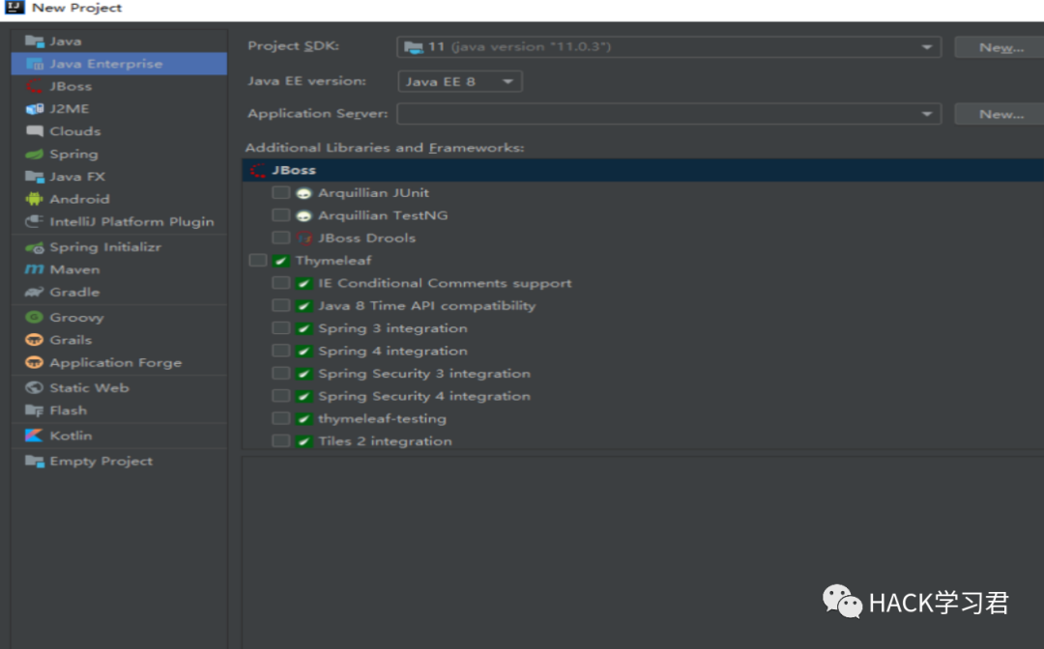Click the Clouds icon
Viewport: 1044px width, 649px height.
pyautogui.click(x=34, y=131)
